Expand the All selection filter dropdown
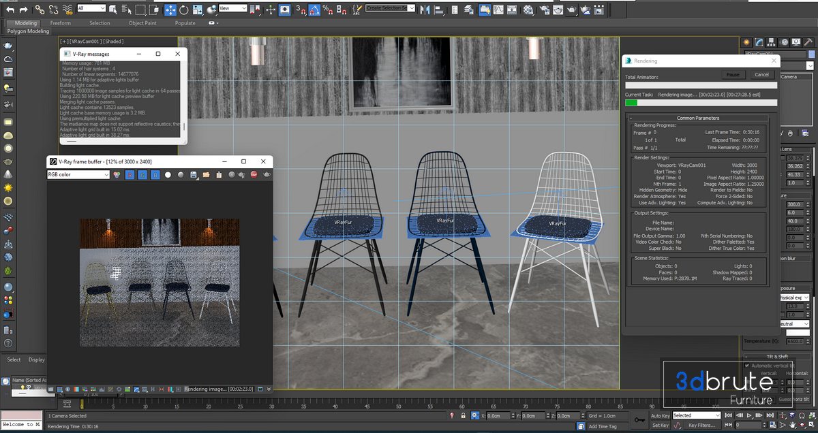 coord(91,8)
